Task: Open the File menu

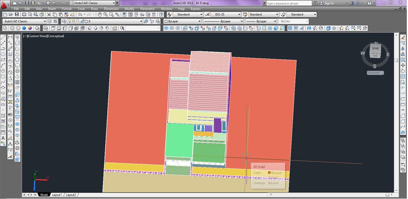Action: click(16, 9)
